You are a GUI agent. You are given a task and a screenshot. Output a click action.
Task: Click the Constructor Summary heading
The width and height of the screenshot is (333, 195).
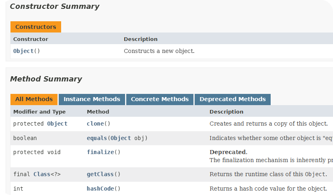(54, 6)
